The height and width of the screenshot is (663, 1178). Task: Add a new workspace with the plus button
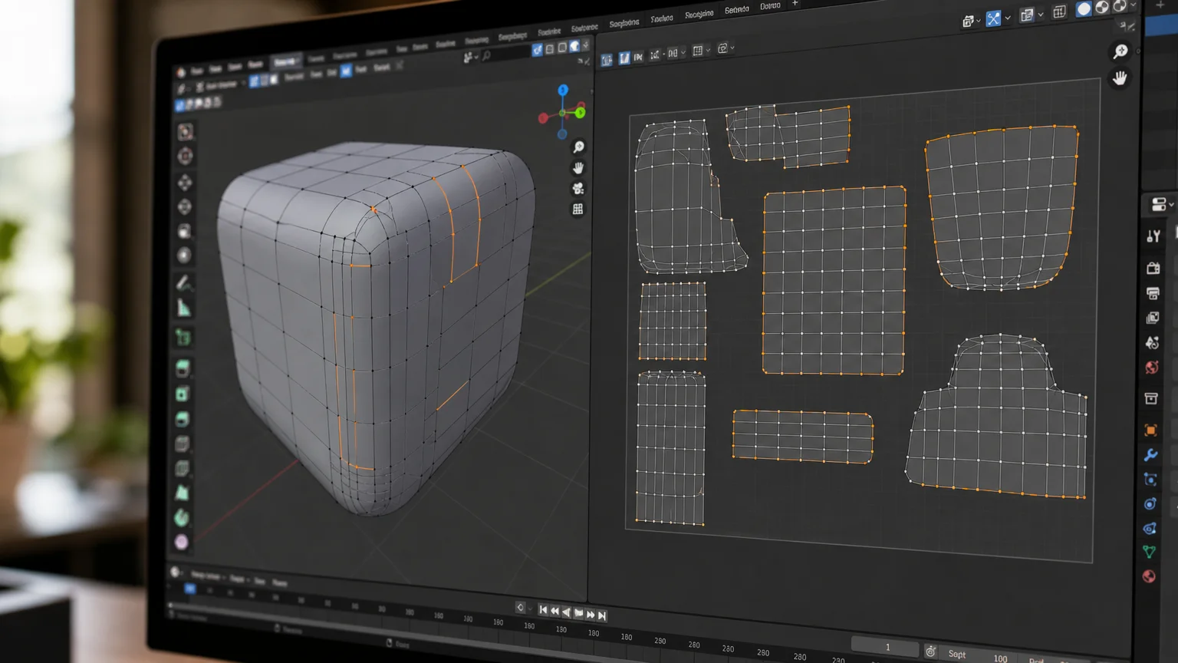coord(795,4)
